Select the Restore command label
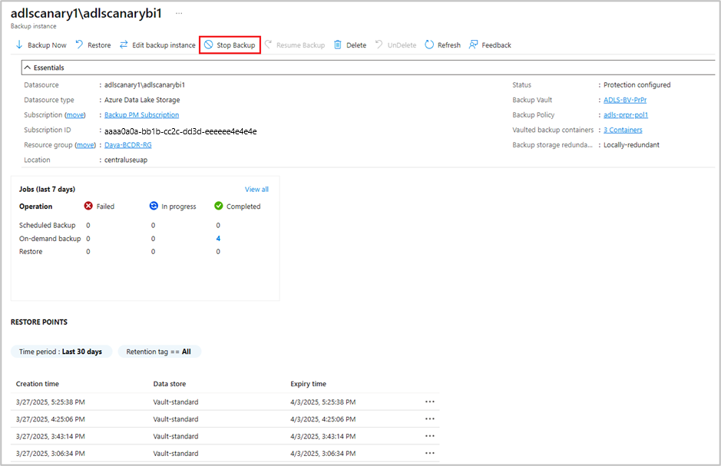This screenshot has width=721, height=466. [99, 45]
